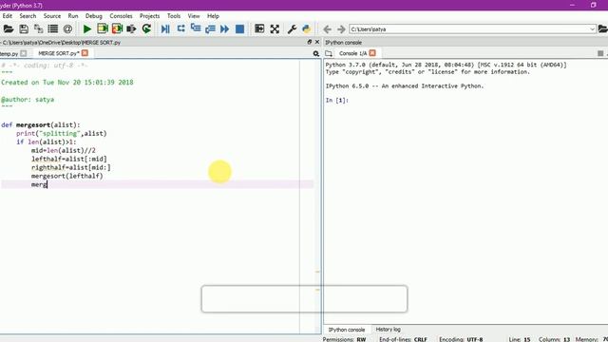Stop the console kernel with the grey square
Viewport: 608px width, 342px height.
pyautogui.click(x=600, y=53)
